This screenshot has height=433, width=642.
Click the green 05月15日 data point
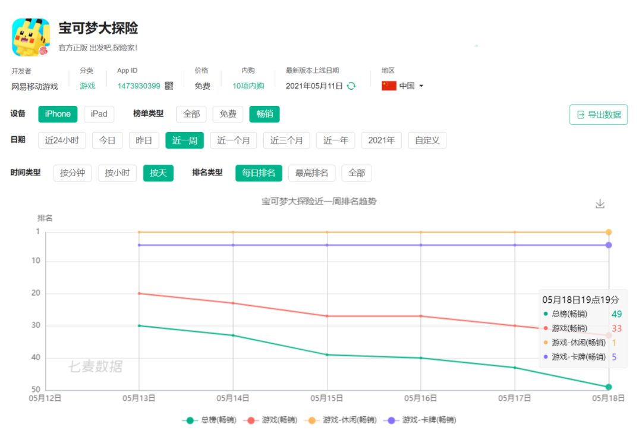pyautogui.click(x=327, y=354)
